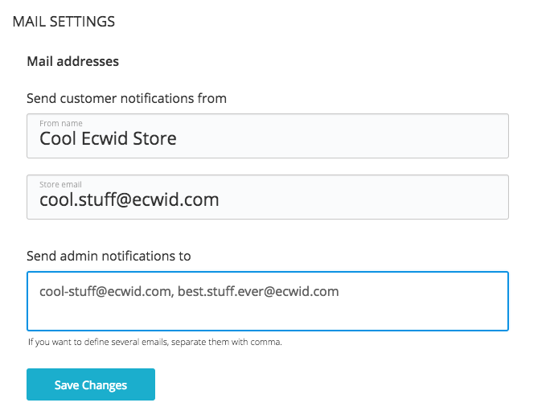
Task: Place cursor in 'Cool Ecwid Store' text
Action: [108, 138]
